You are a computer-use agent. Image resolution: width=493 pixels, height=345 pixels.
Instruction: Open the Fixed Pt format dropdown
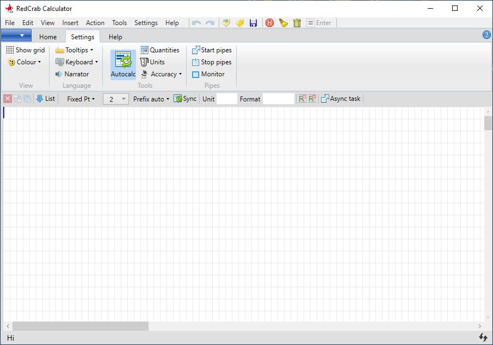point(81,99)
